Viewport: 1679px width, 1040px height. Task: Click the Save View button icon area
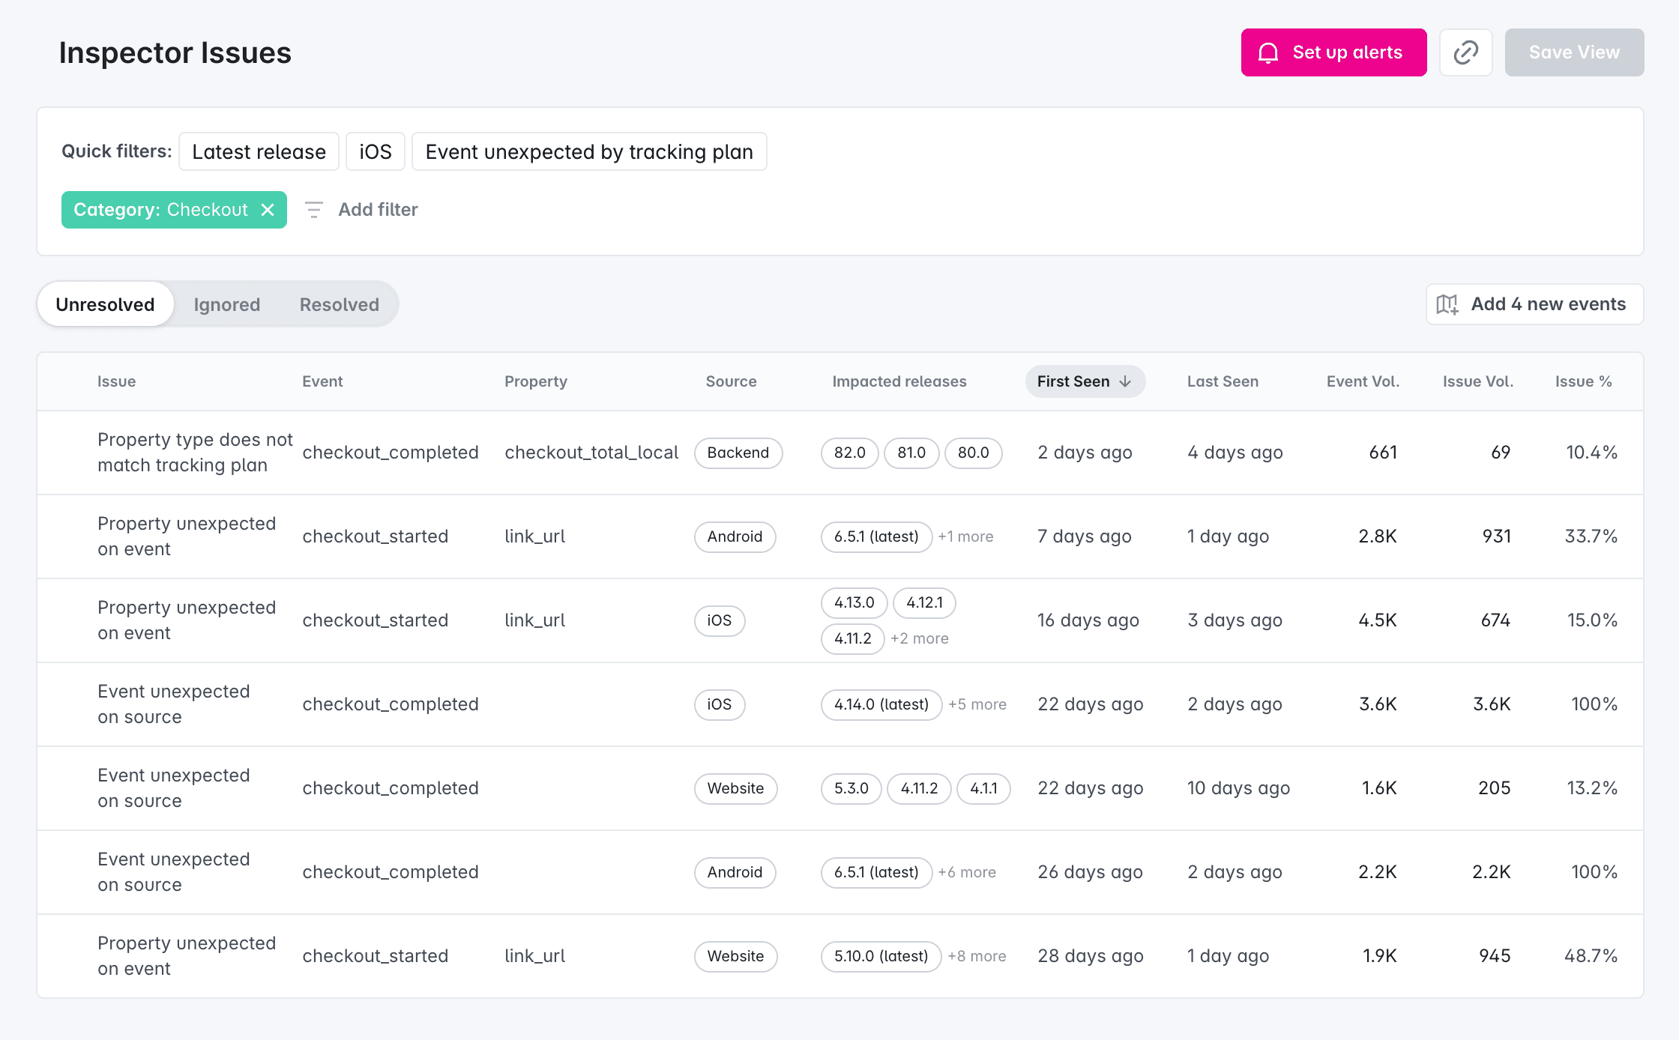(x=1573, y=52)
